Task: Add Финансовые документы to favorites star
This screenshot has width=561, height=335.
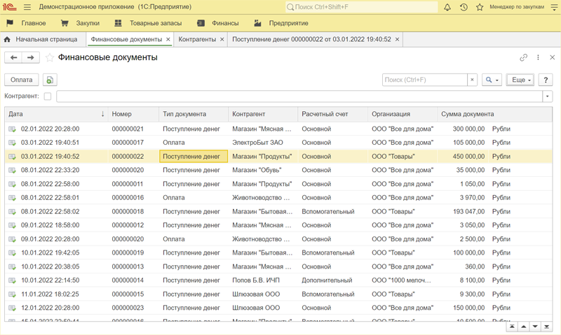Action: point(50,58)
